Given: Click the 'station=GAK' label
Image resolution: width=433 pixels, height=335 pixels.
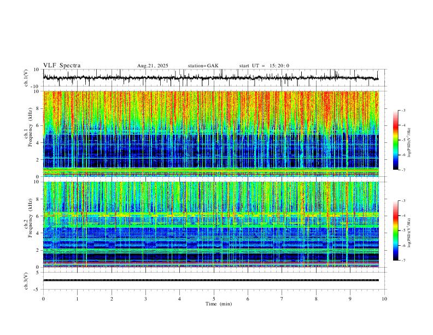Looking at the screenshot, I should pyautogui.click(x=203, y=66).
